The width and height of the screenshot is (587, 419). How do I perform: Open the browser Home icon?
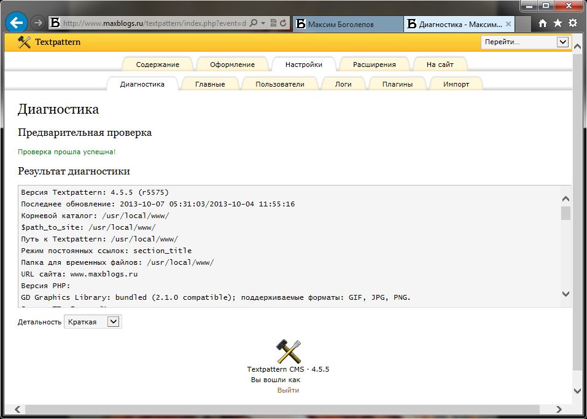tap(543, 23)
